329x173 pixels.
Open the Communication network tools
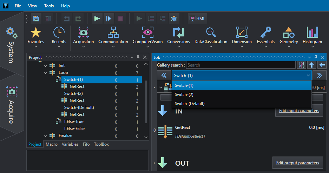(113, 37)
